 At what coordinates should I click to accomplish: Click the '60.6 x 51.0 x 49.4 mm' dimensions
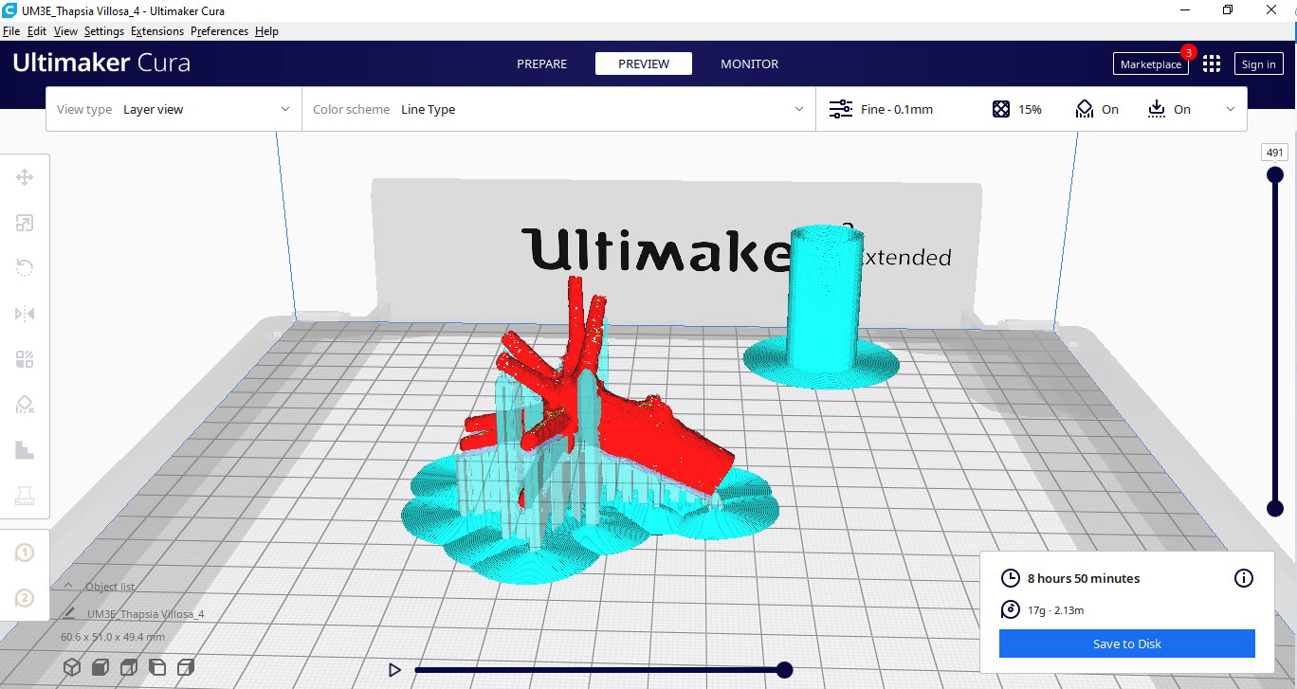pyautogui.click(x=113, y=637)
